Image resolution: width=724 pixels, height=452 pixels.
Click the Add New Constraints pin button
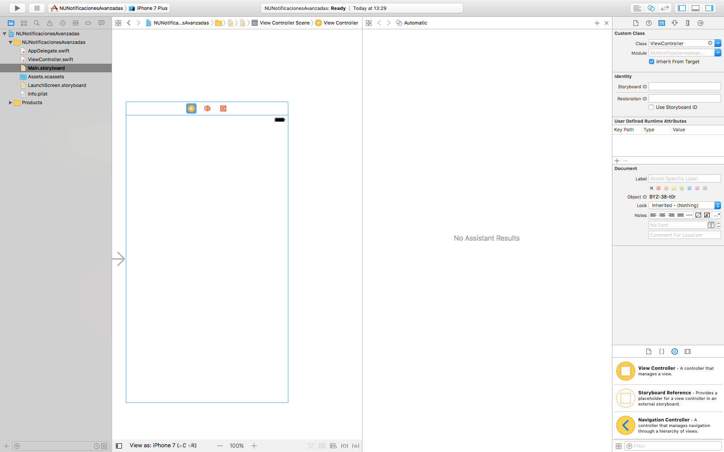click(x=344, y=446)
